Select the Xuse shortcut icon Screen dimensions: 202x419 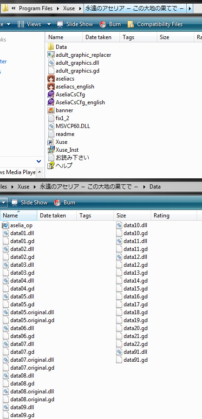coord(51,142)
